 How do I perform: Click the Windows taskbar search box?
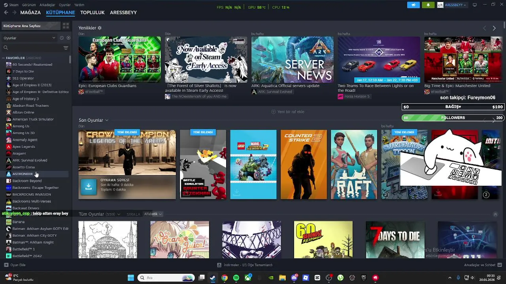166,278
